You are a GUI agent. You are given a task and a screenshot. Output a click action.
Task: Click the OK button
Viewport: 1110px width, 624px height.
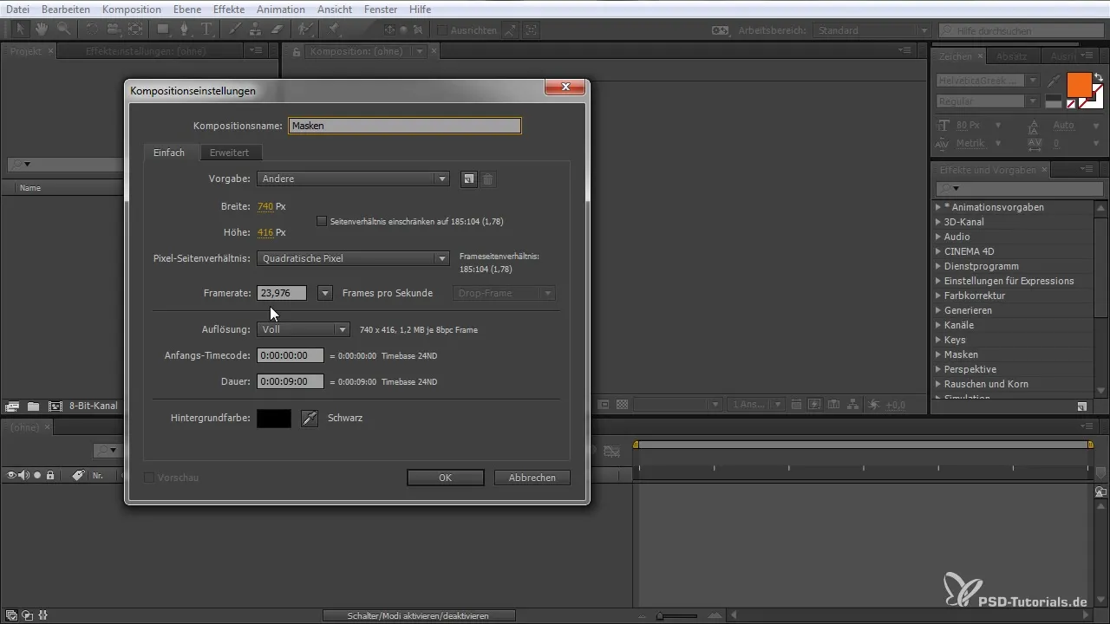click(445, 478)
